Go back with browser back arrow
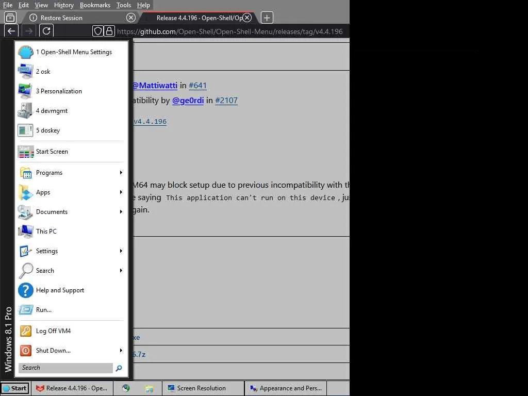Image resolution: width=528 pixels, height=396 pixels. coord(11,31)
